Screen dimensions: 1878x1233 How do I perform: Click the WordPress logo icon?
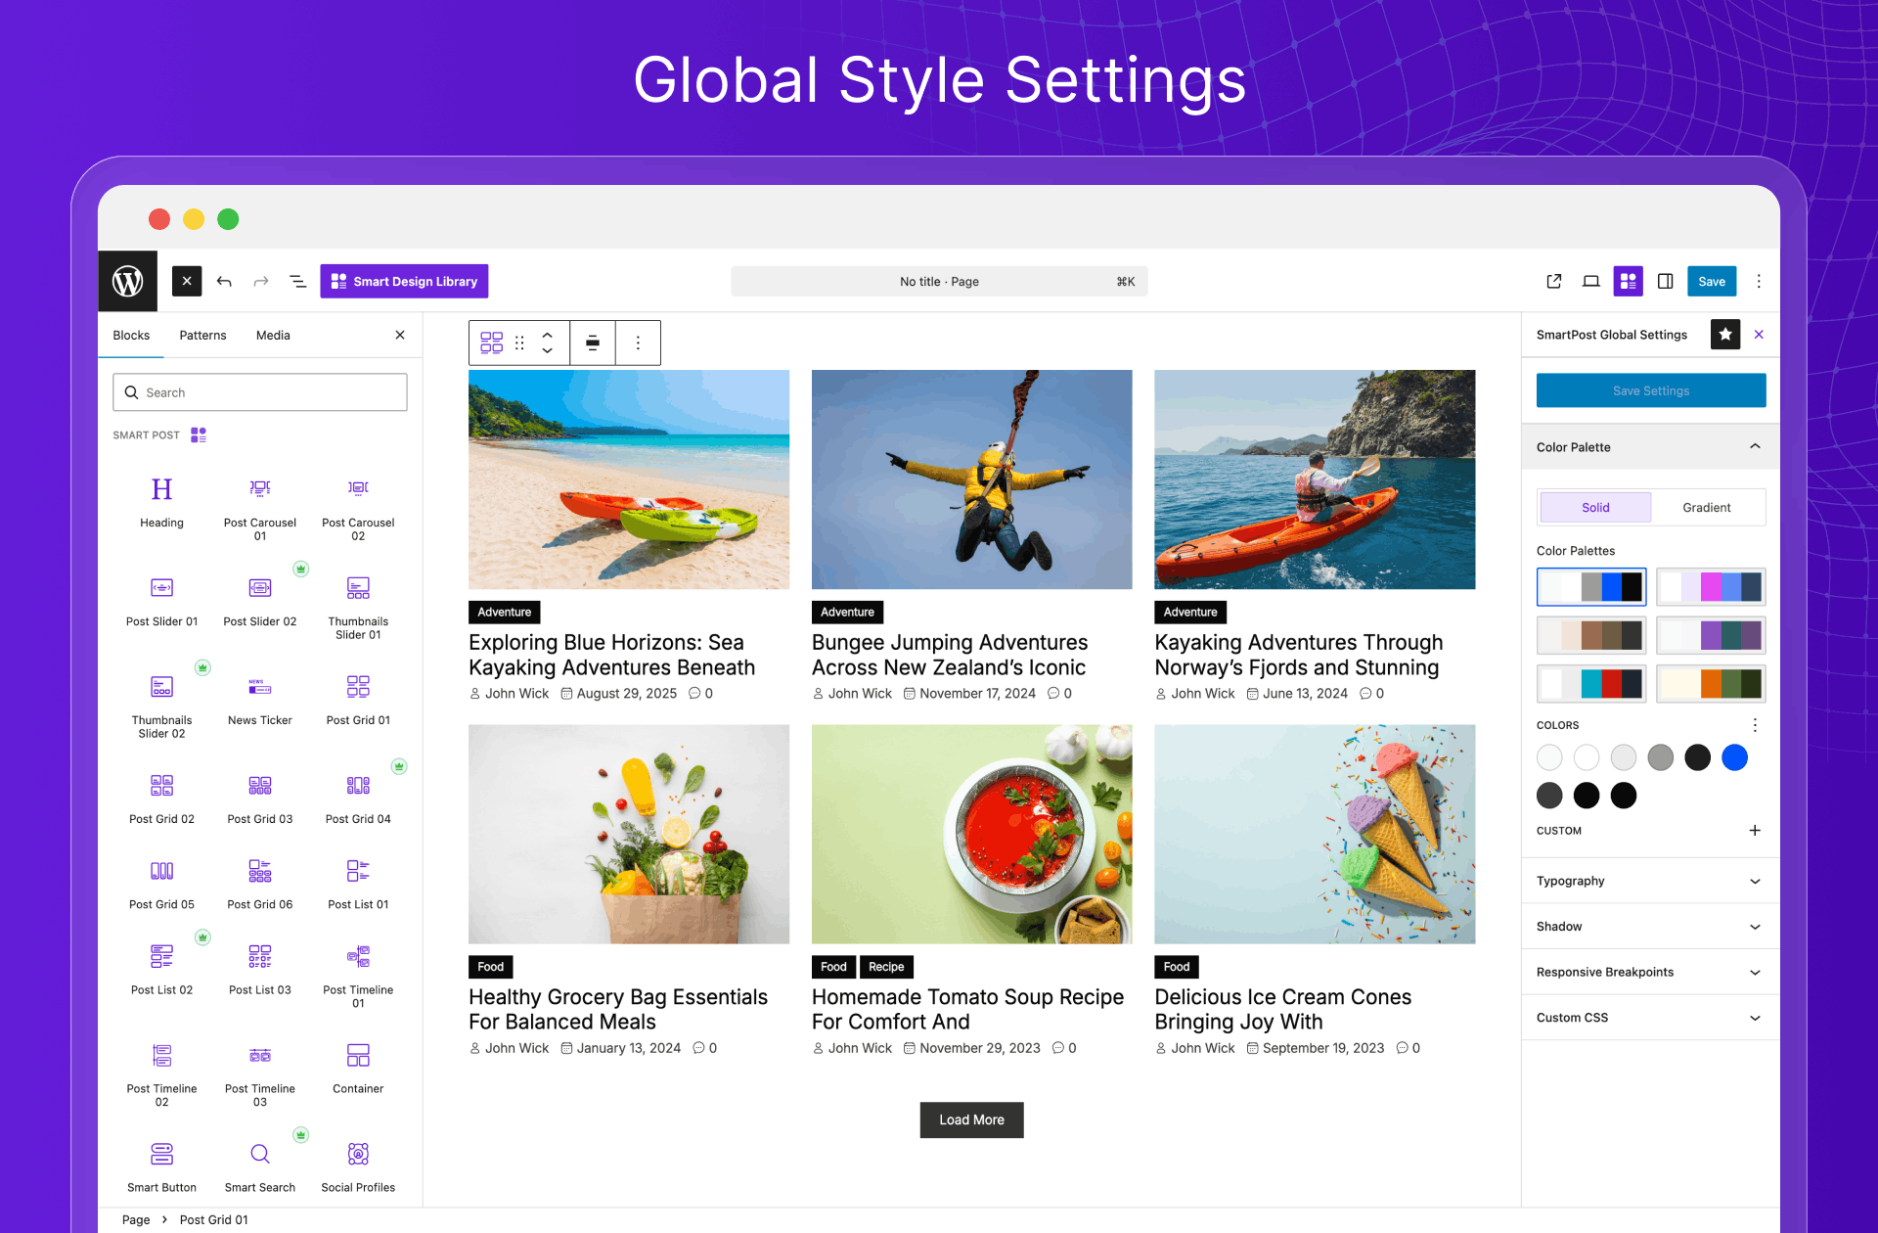point(128,282)
